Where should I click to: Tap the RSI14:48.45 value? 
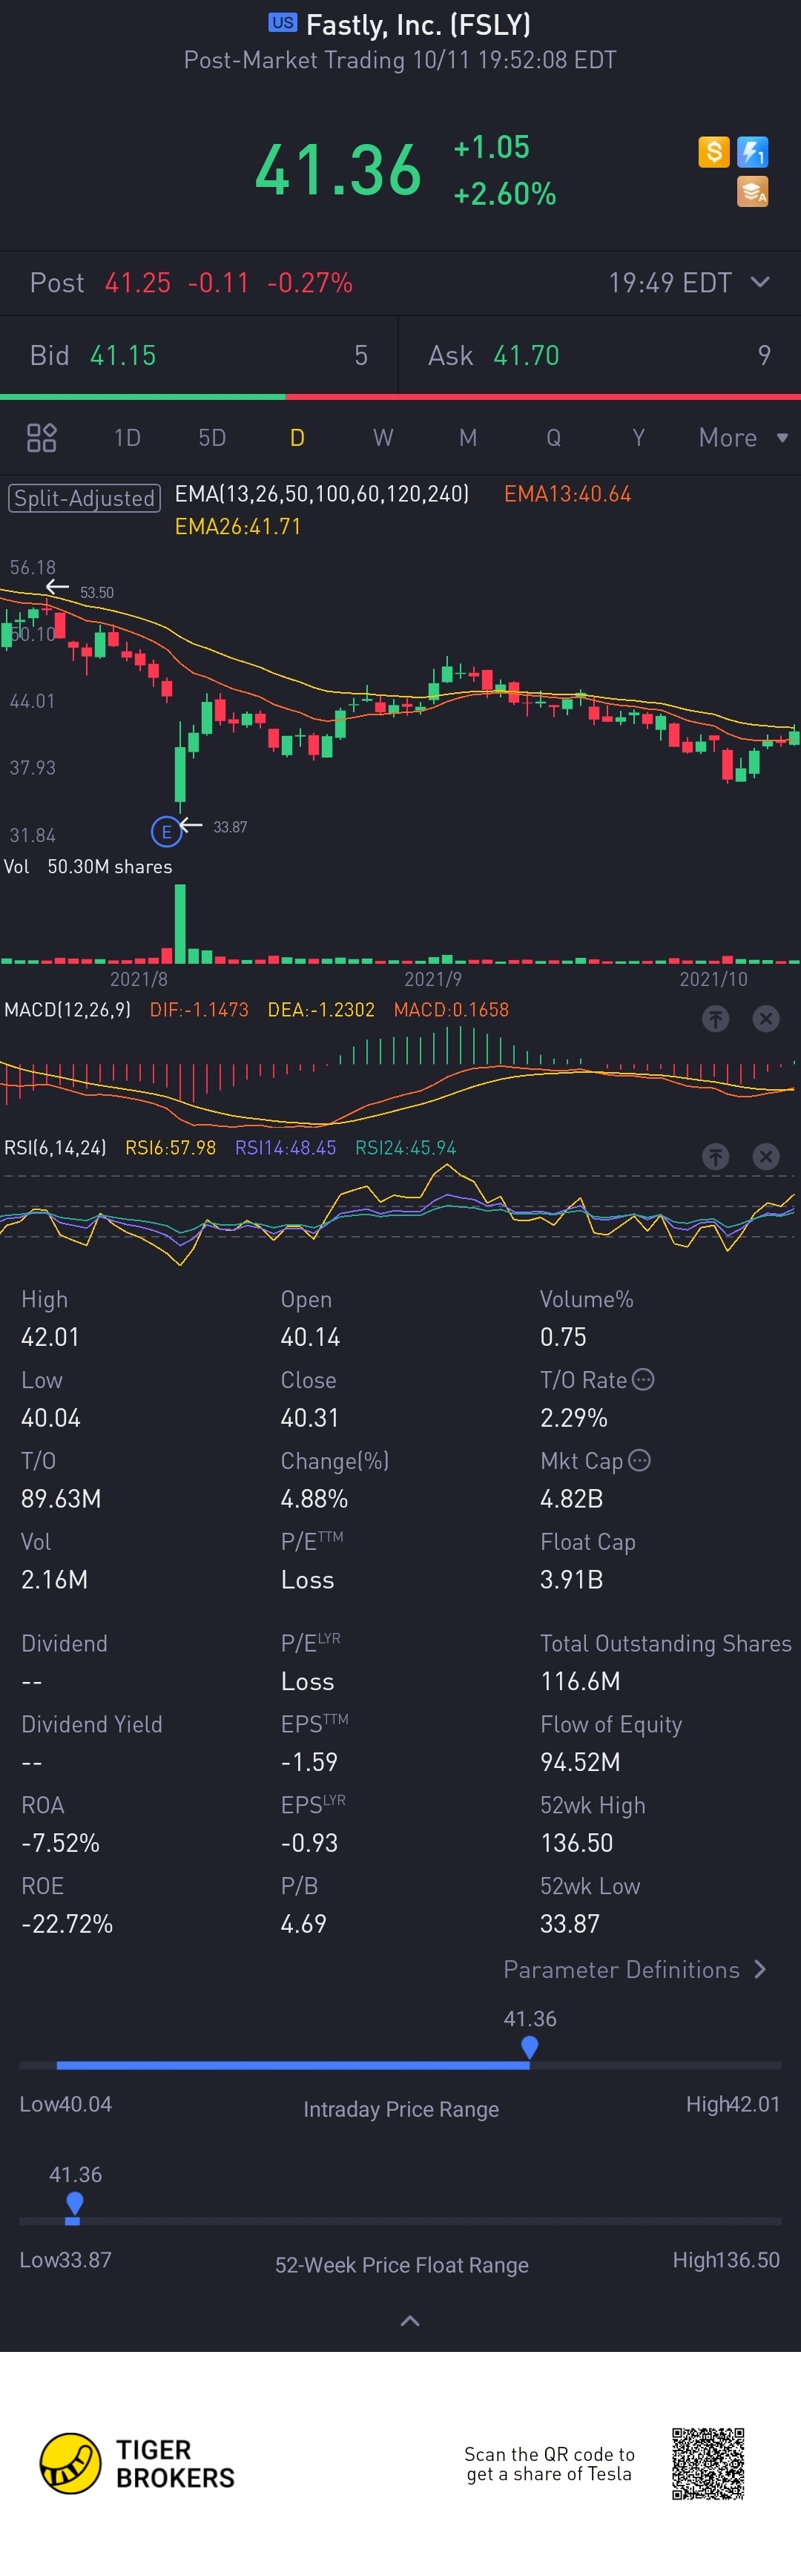(x=285, y=1148)
